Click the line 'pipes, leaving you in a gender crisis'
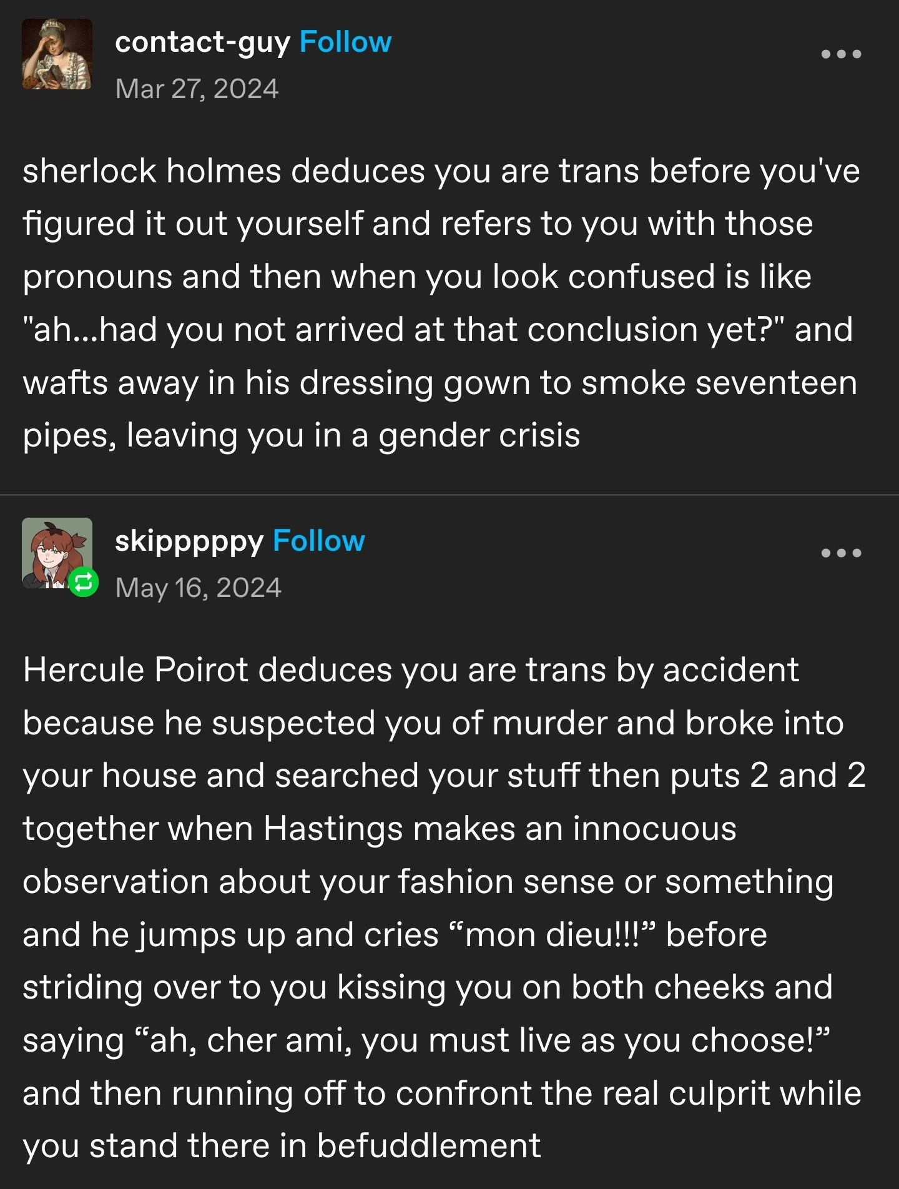Screen dimensions: 899x1189 coord(302,435)
